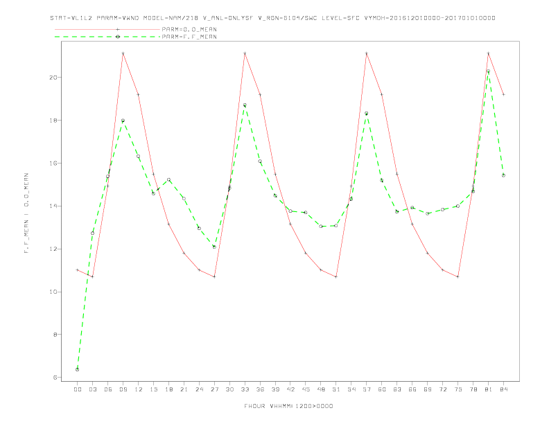Select the red O.O_MEAN low point at hour 51
The height and width of the screenshot is (424, 549).
click(336, 276)
